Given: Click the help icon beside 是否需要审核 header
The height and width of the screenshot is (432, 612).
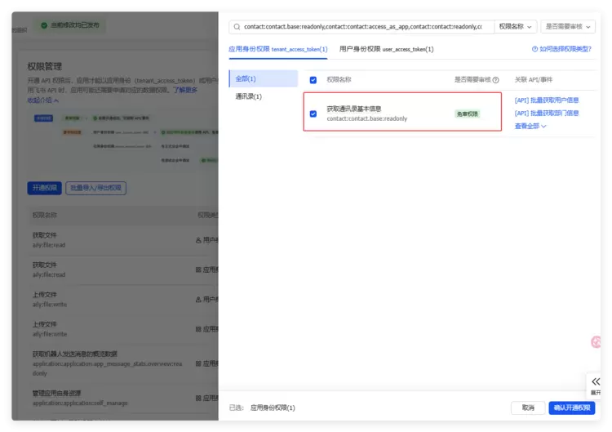Looking at the screenshot, I should click(495, 80).
